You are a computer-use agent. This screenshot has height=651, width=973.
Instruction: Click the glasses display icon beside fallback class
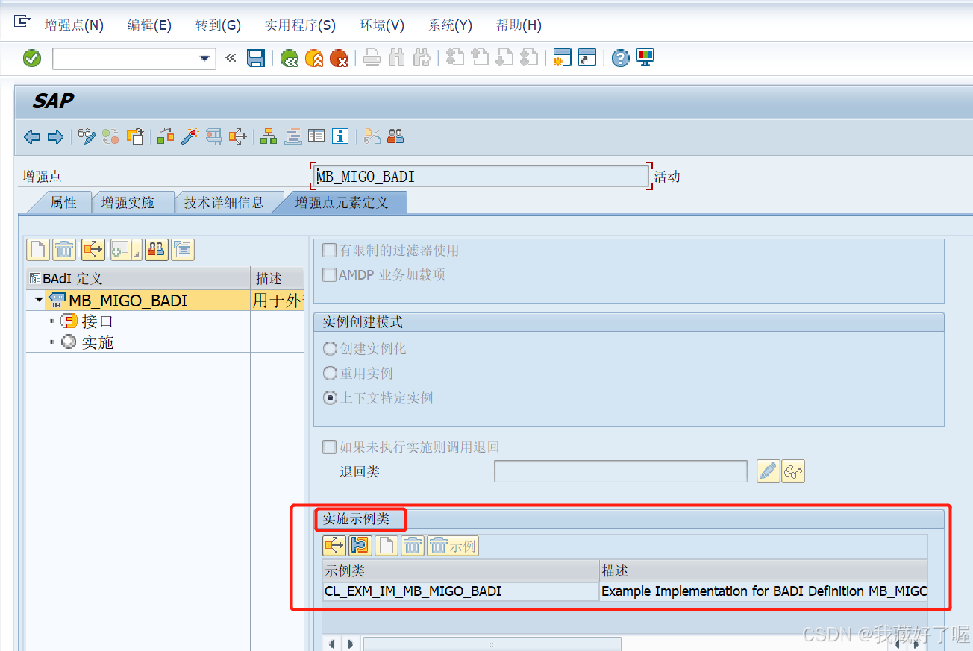(793, 471)
